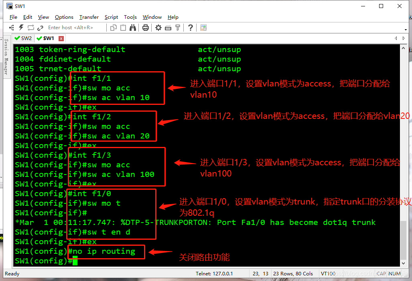Click the Connect in Tab icon
The image size is (412, 281).
tap(31, 28)
